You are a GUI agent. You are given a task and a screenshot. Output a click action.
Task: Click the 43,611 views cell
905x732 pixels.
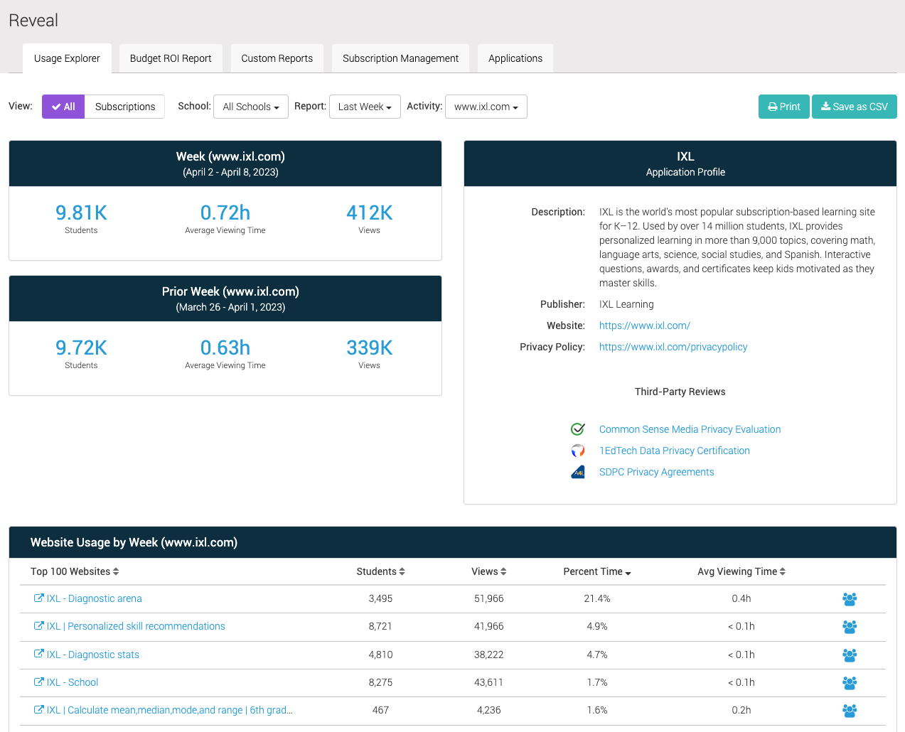489,682
